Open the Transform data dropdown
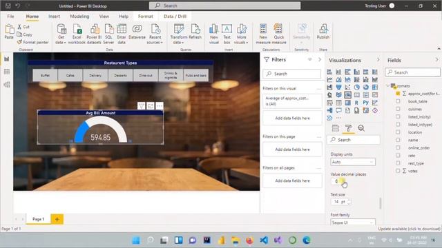The height and width of the screenshot is (248, 442). click(179, 34)
